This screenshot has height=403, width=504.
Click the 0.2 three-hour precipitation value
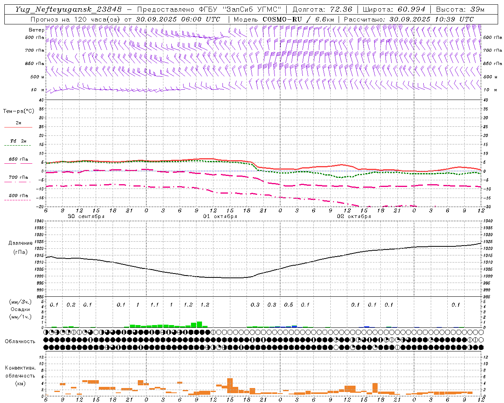[x=71, y=305]
